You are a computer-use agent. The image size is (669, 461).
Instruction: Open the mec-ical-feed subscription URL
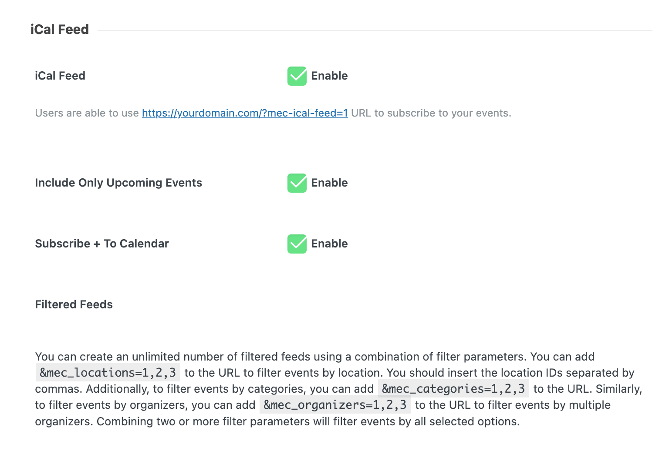(245, 113)
